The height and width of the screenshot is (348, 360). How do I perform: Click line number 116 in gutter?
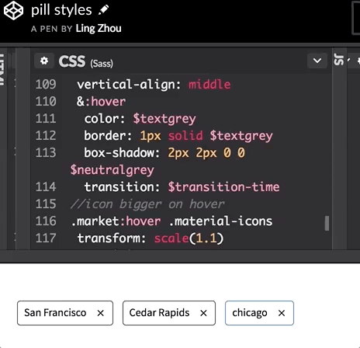tap(46, 221)
